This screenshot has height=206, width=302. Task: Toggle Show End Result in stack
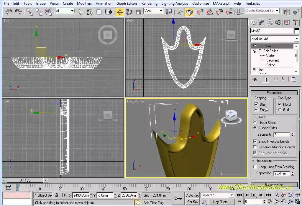[265, 79]
